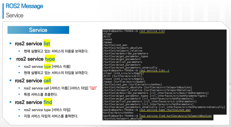Click the gray 'Service' subtitle under the title
The height and width of the screenshot is (127, 231).
pyautogui.click(x=15, y=15)
